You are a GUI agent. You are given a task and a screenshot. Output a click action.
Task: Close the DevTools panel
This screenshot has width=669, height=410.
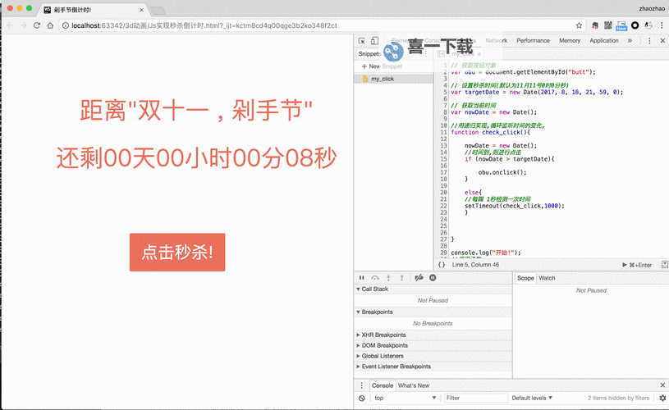pos(662,40)
